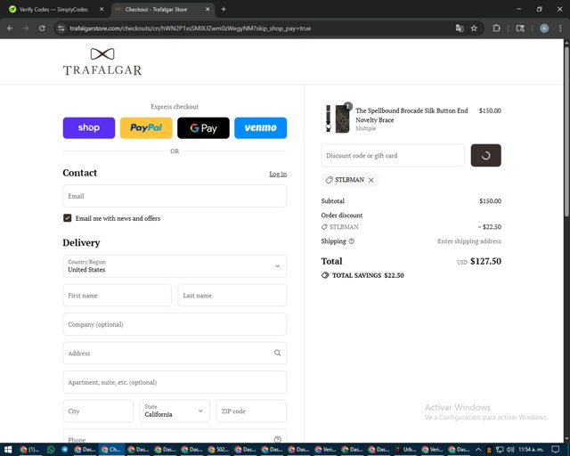
Task: Click the taskbar clock showing 11:54 a. m.
Action: tap(531, 450)
